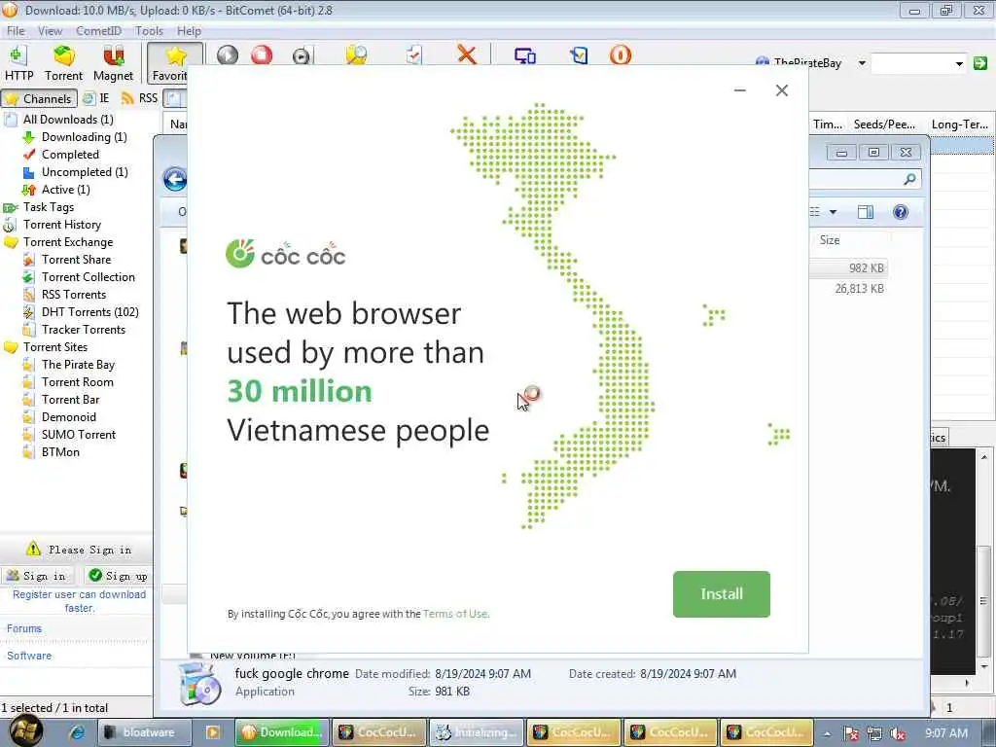Image resolution: width=996 pixels, height=747 pixels.
Task: Click the green go arrow beside search box
Action: point(980,63)
